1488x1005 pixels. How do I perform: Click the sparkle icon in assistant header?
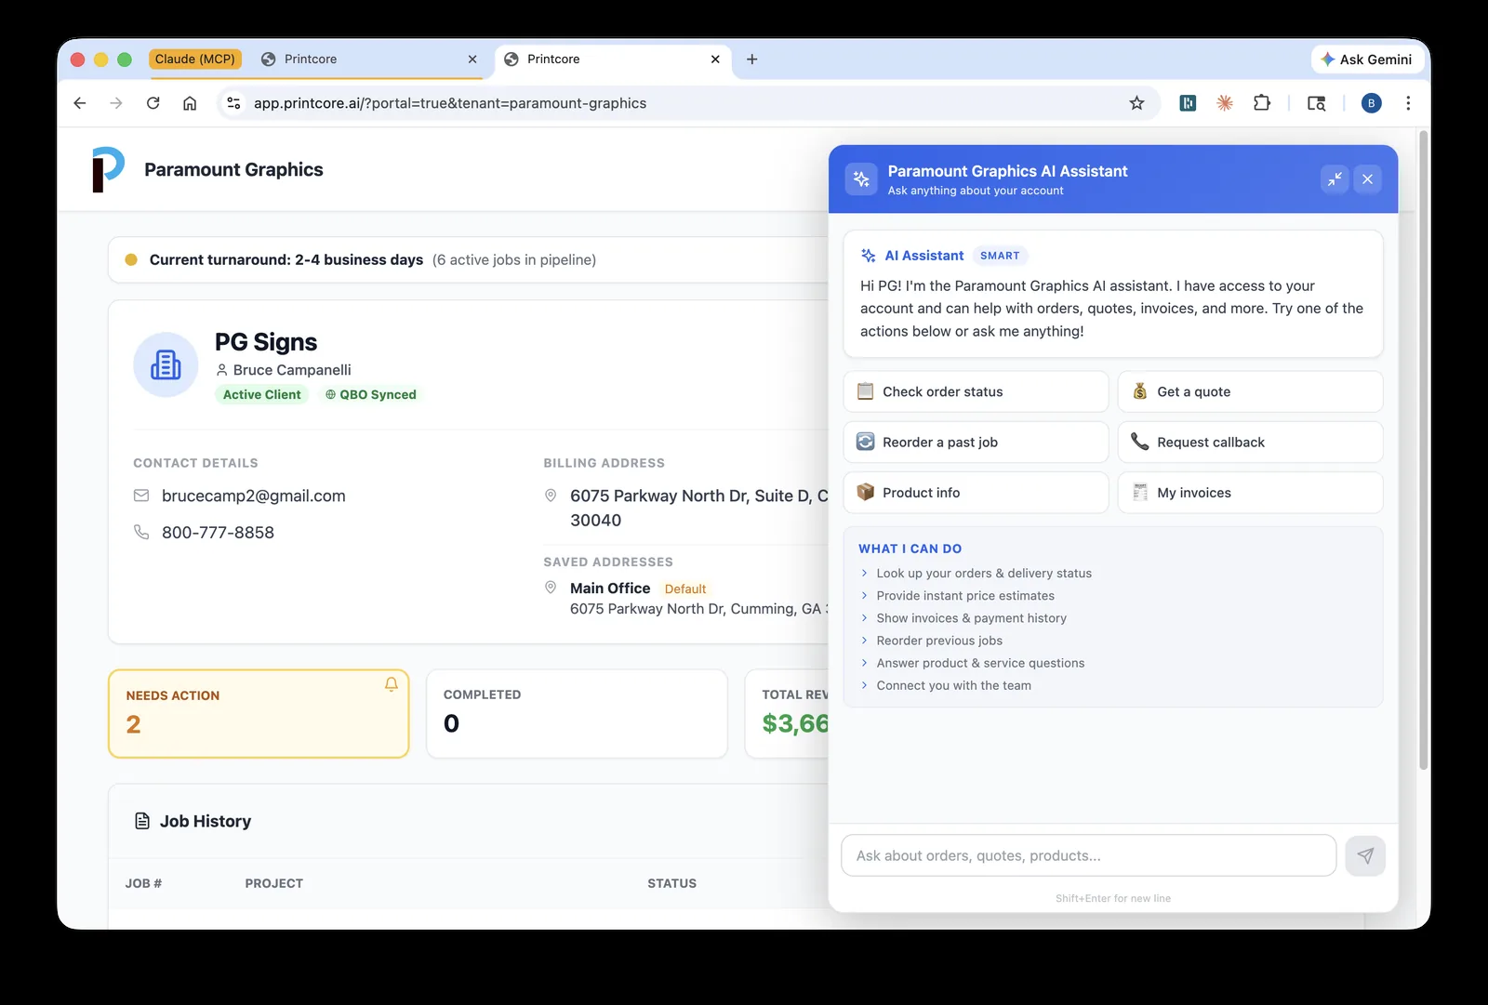pyautogui.click(x=861, y=179)
